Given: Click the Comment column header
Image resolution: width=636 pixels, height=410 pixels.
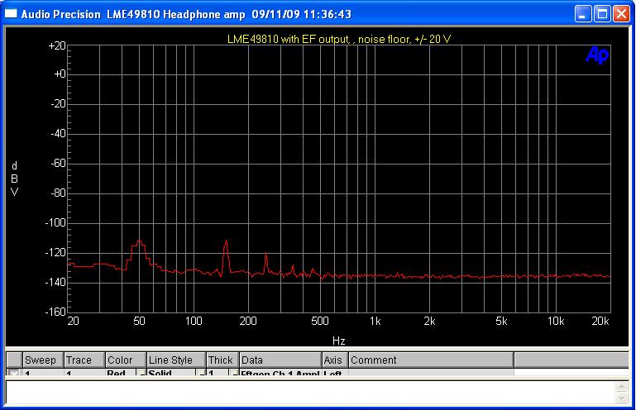Looking at the screenshot, I should [x=431, y=360].
